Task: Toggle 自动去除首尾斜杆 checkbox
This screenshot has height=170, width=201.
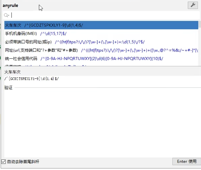Action: (4, 162)
